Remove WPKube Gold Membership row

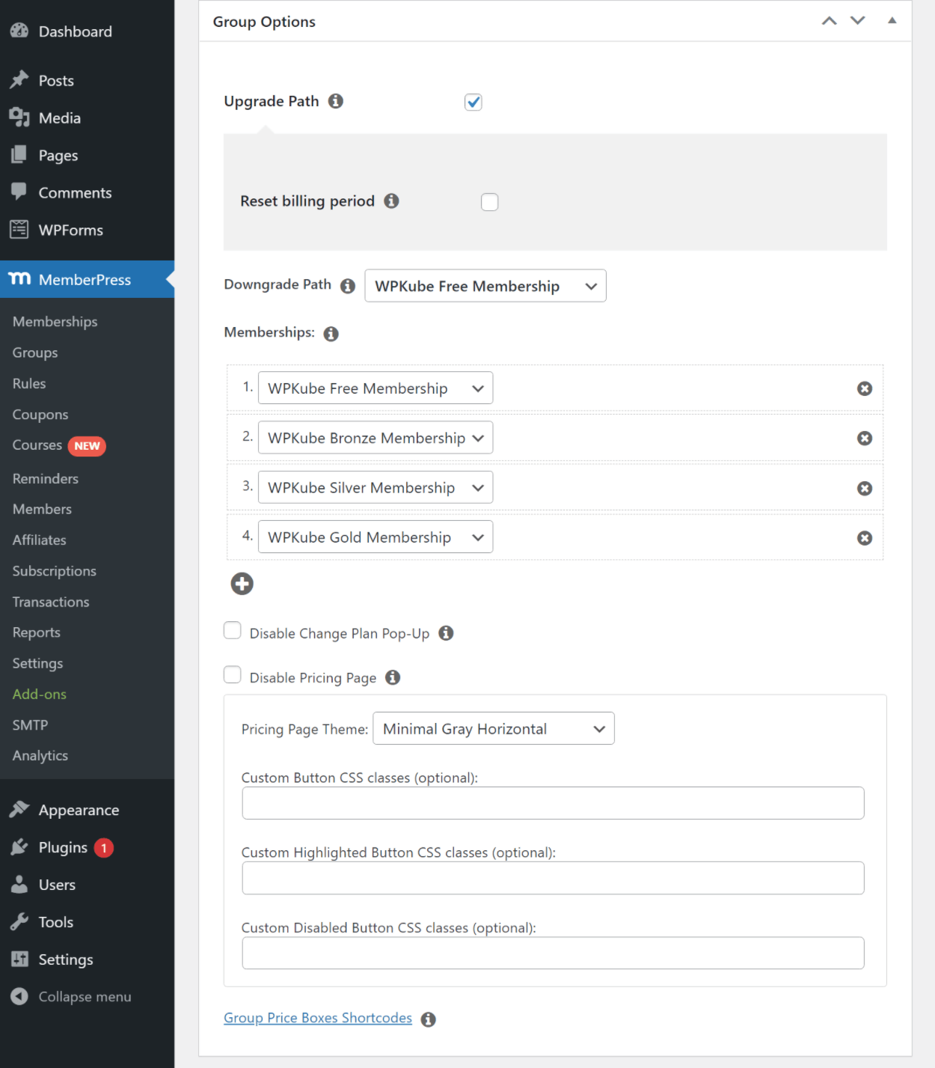[865, 538]
